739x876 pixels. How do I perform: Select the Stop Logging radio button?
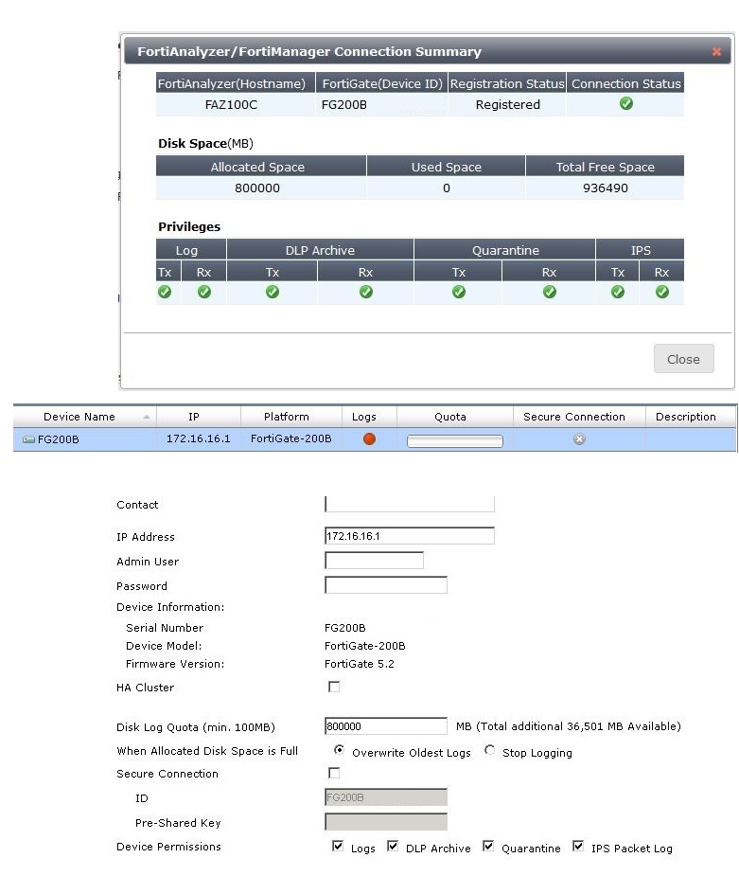pyautogui.click(x=489, y=750)
